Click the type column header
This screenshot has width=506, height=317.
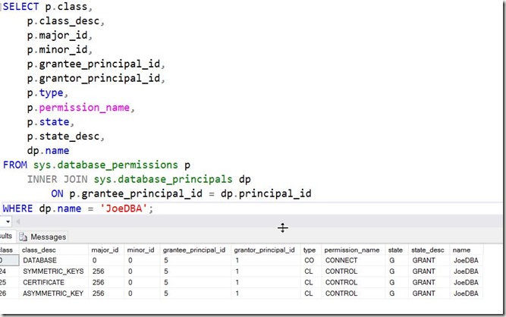pyautogui.click(x=310, y=250)
